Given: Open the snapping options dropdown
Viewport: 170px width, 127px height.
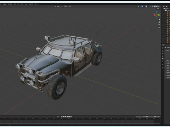Looking at the screenshot, I should click(x=67, y=6).
